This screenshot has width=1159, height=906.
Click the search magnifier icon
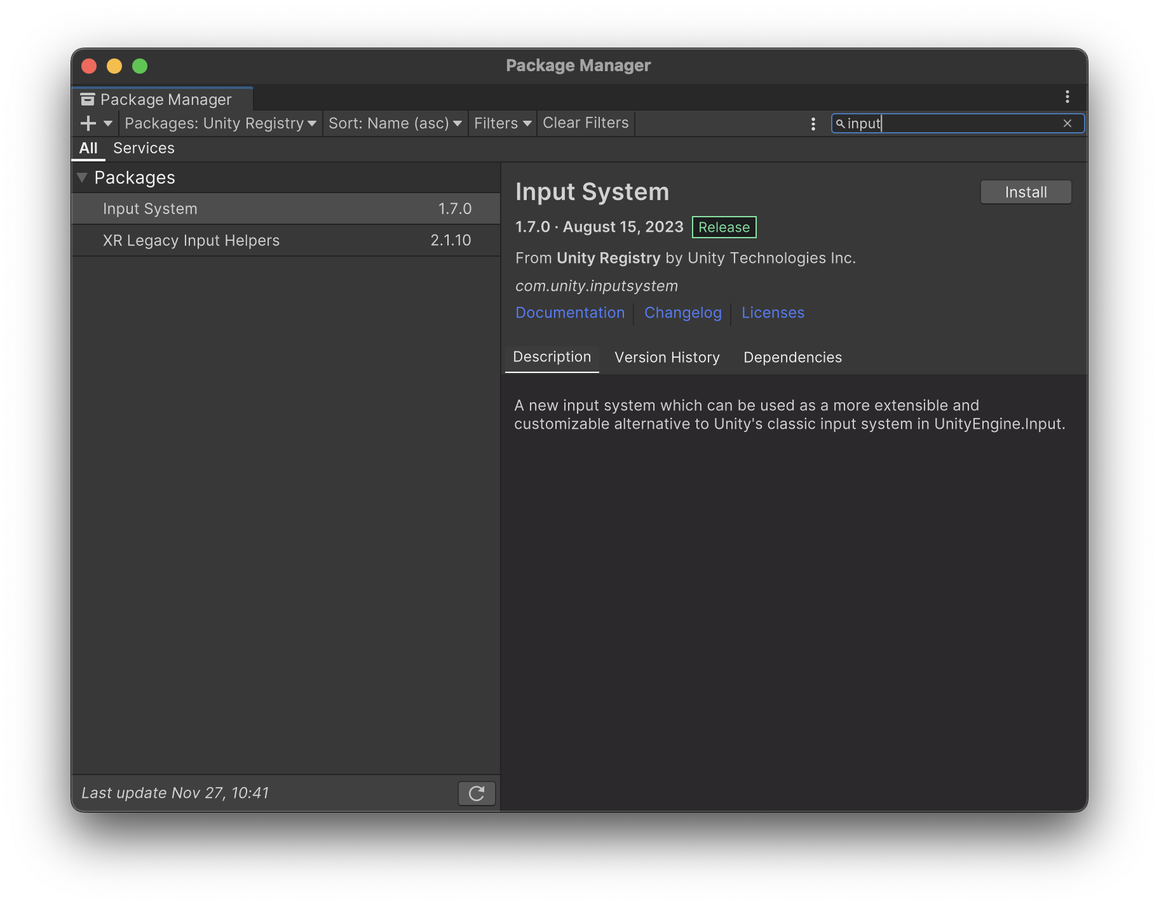coord(840,123)
